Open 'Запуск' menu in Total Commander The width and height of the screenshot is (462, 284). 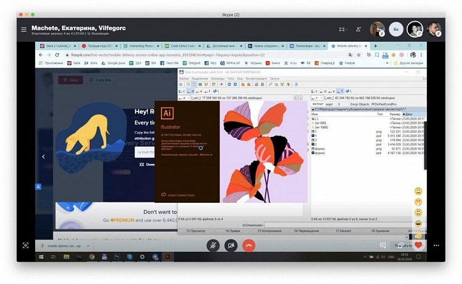point(274,78)
